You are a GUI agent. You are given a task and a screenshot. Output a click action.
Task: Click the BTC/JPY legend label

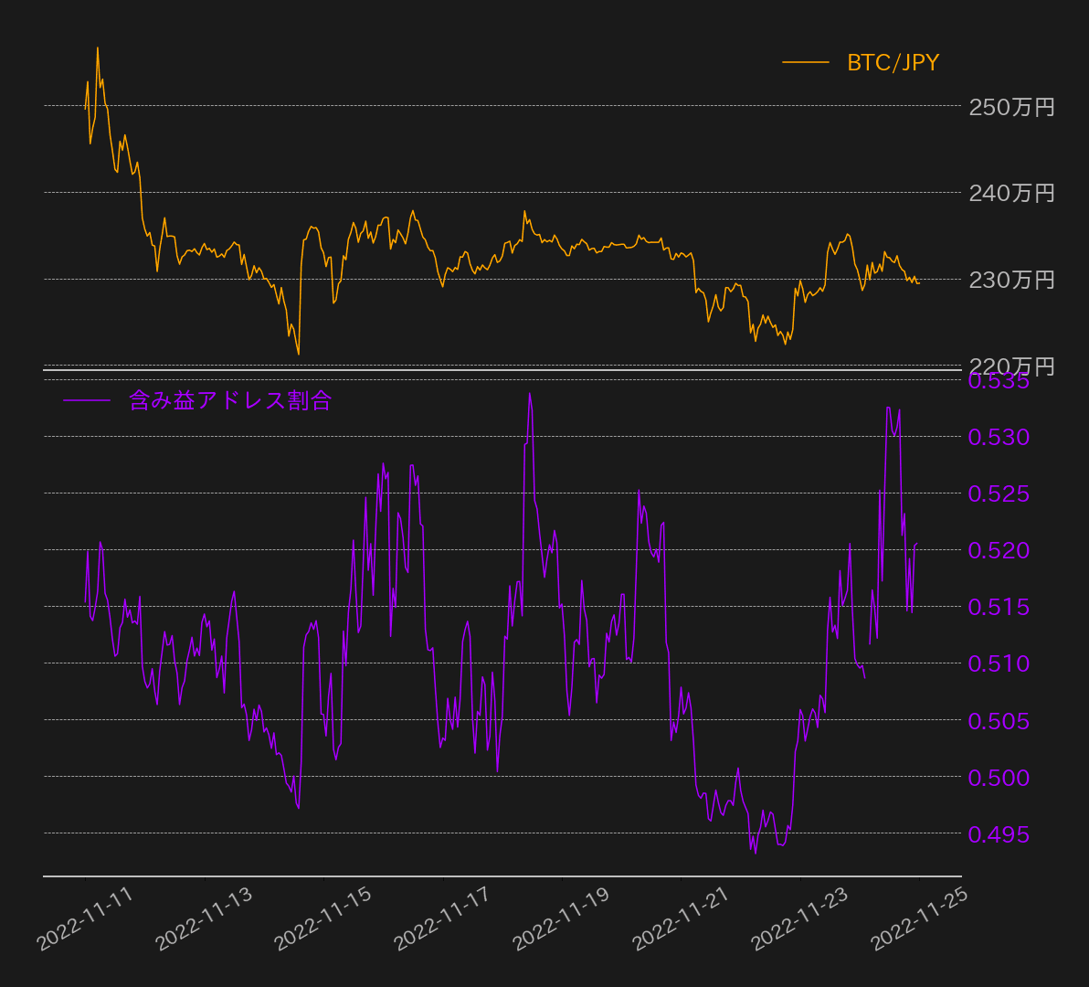[893, 62]
